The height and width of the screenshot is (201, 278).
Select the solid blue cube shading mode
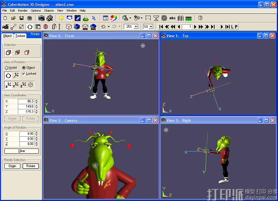pyautogui.click(x=77, y=27)
